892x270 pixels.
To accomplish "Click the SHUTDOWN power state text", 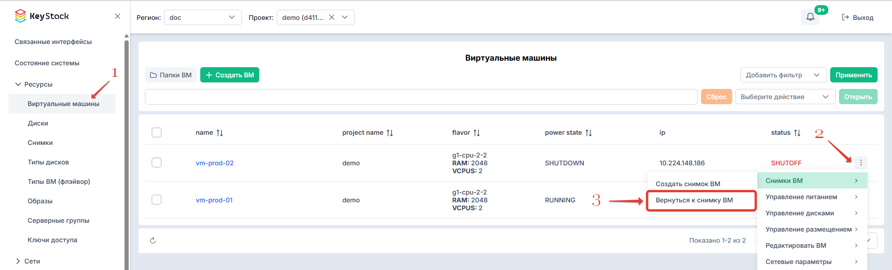I will click(564, 163).
